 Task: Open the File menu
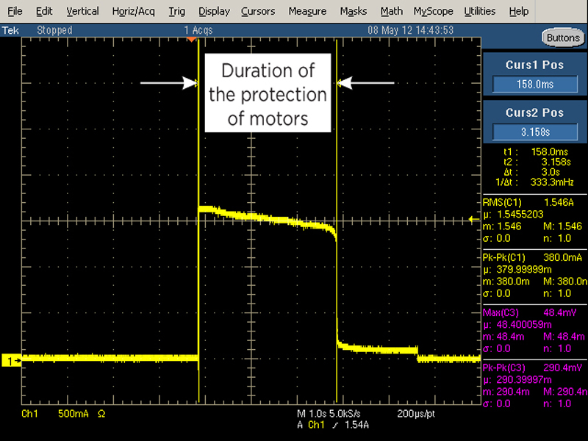pos(15,12)
